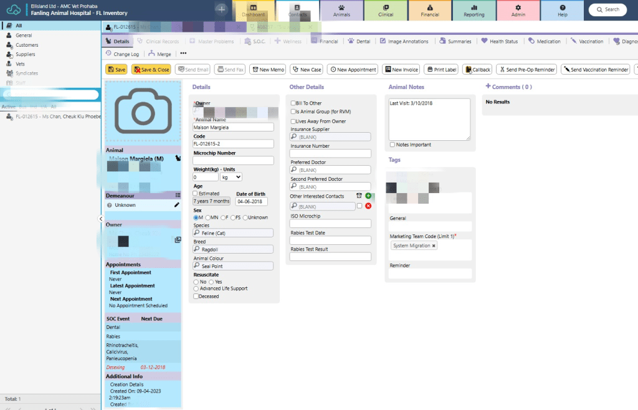Screen dimensions: 638x410
Task: Click the owner open-in-window icon
Action: pos(178,240)
